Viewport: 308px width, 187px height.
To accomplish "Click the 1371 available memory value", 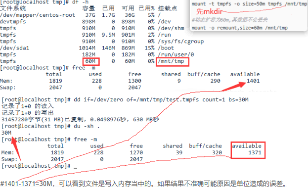I will (255, 152).
